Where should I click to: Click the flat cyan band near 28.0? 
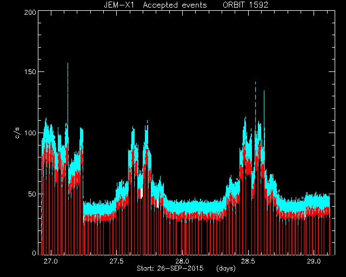coord(194,207)
